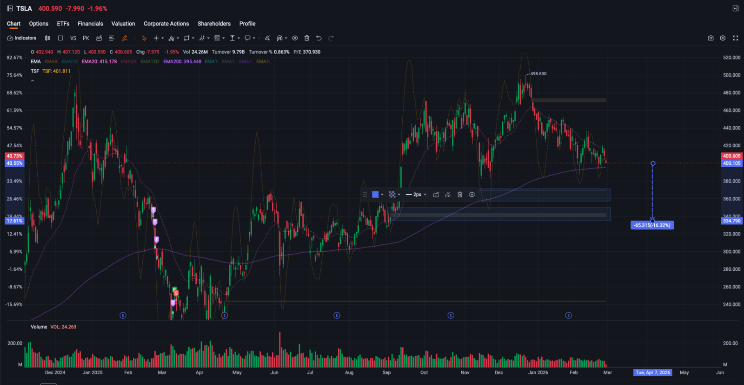This screenshot has width=744, height=385.
Task: Select the pattern points drawing tool
Action: point(202,38)
